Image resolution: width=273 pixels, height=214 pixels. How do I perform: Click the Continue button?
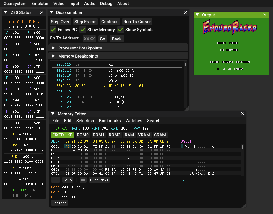tap(110, 22)
